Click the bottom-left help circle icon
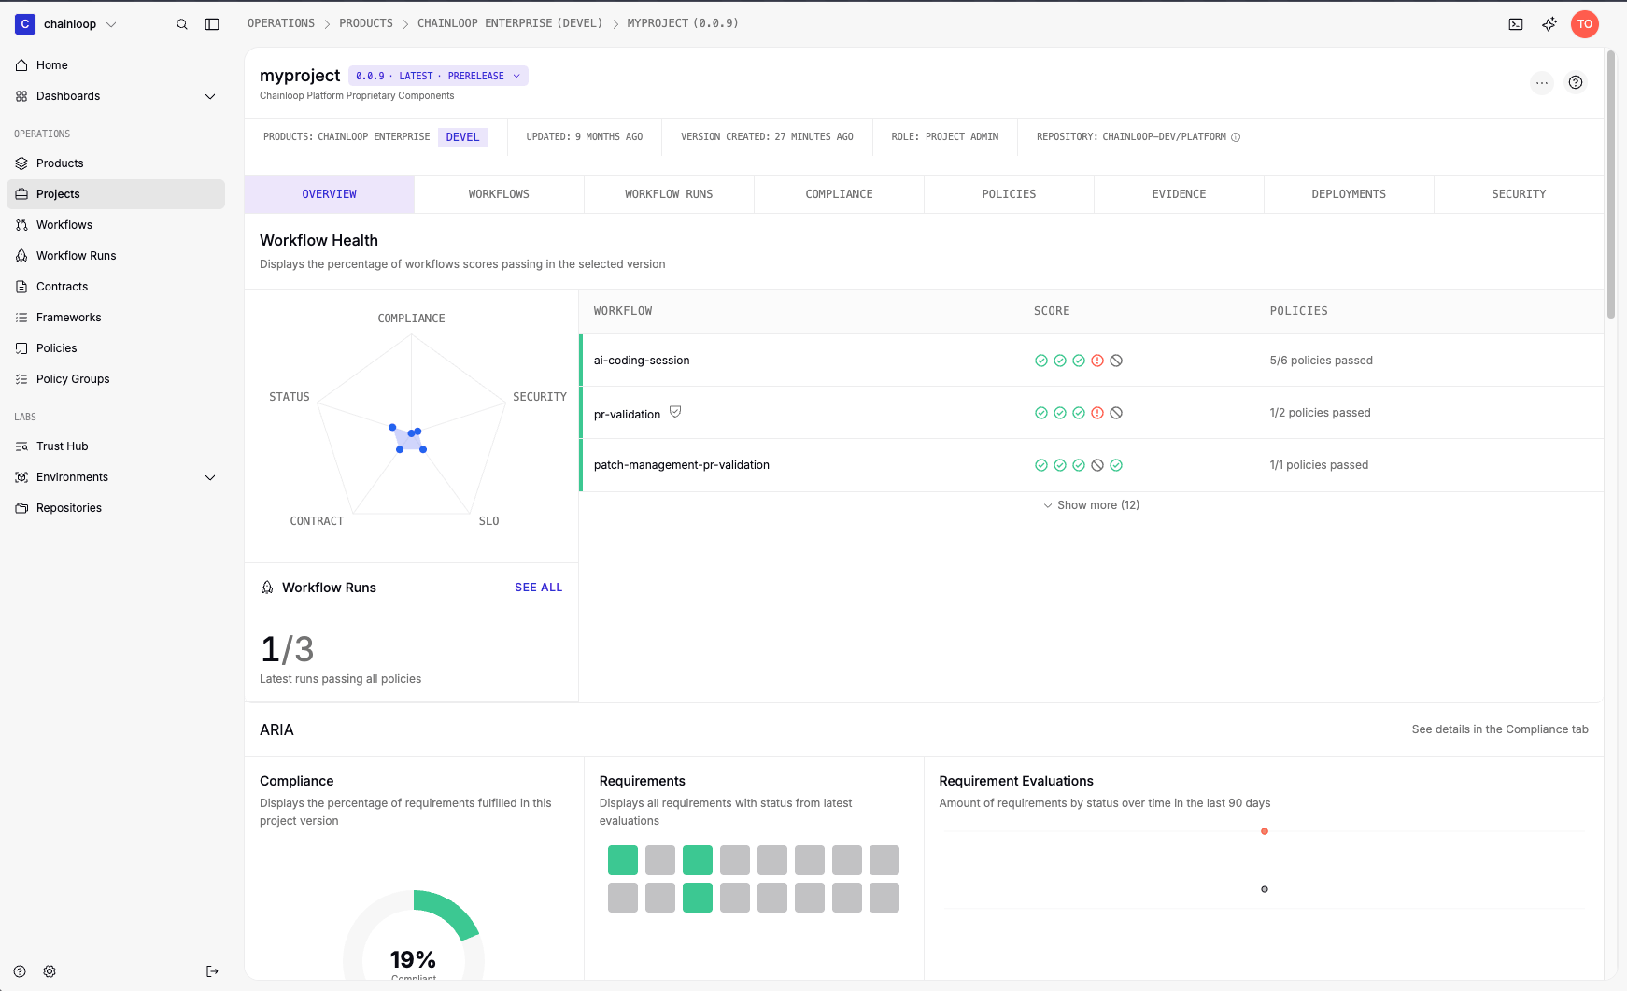Image resolution: width=1627 pixels, height=991 pixels. coord(20,971)
